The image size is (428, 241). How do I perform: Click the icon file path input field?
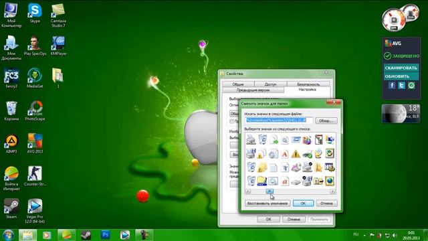point(279,120)
